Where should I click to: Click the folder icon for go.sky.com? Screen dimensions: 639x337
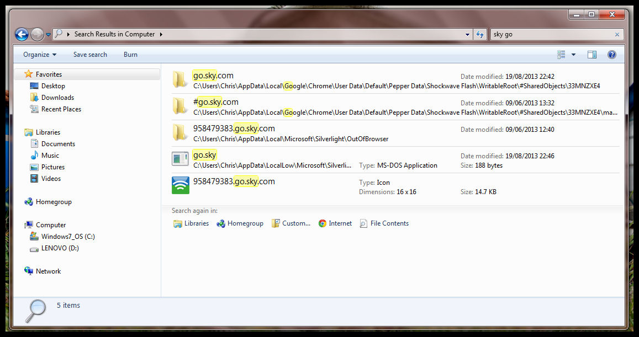[x=179, y=80]
